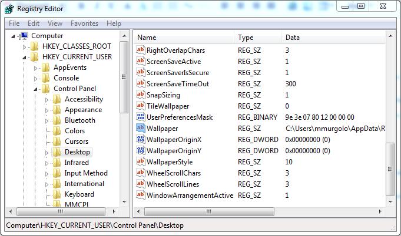
Task: Click the ScreenSaverIsSecure string value icon
Action: (x=140, y=73)
